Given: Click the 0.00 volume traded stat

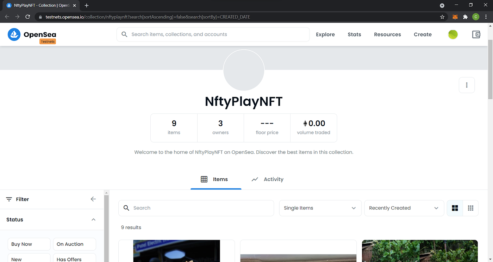Looking at the screenshot, I should tap(313, 127).
